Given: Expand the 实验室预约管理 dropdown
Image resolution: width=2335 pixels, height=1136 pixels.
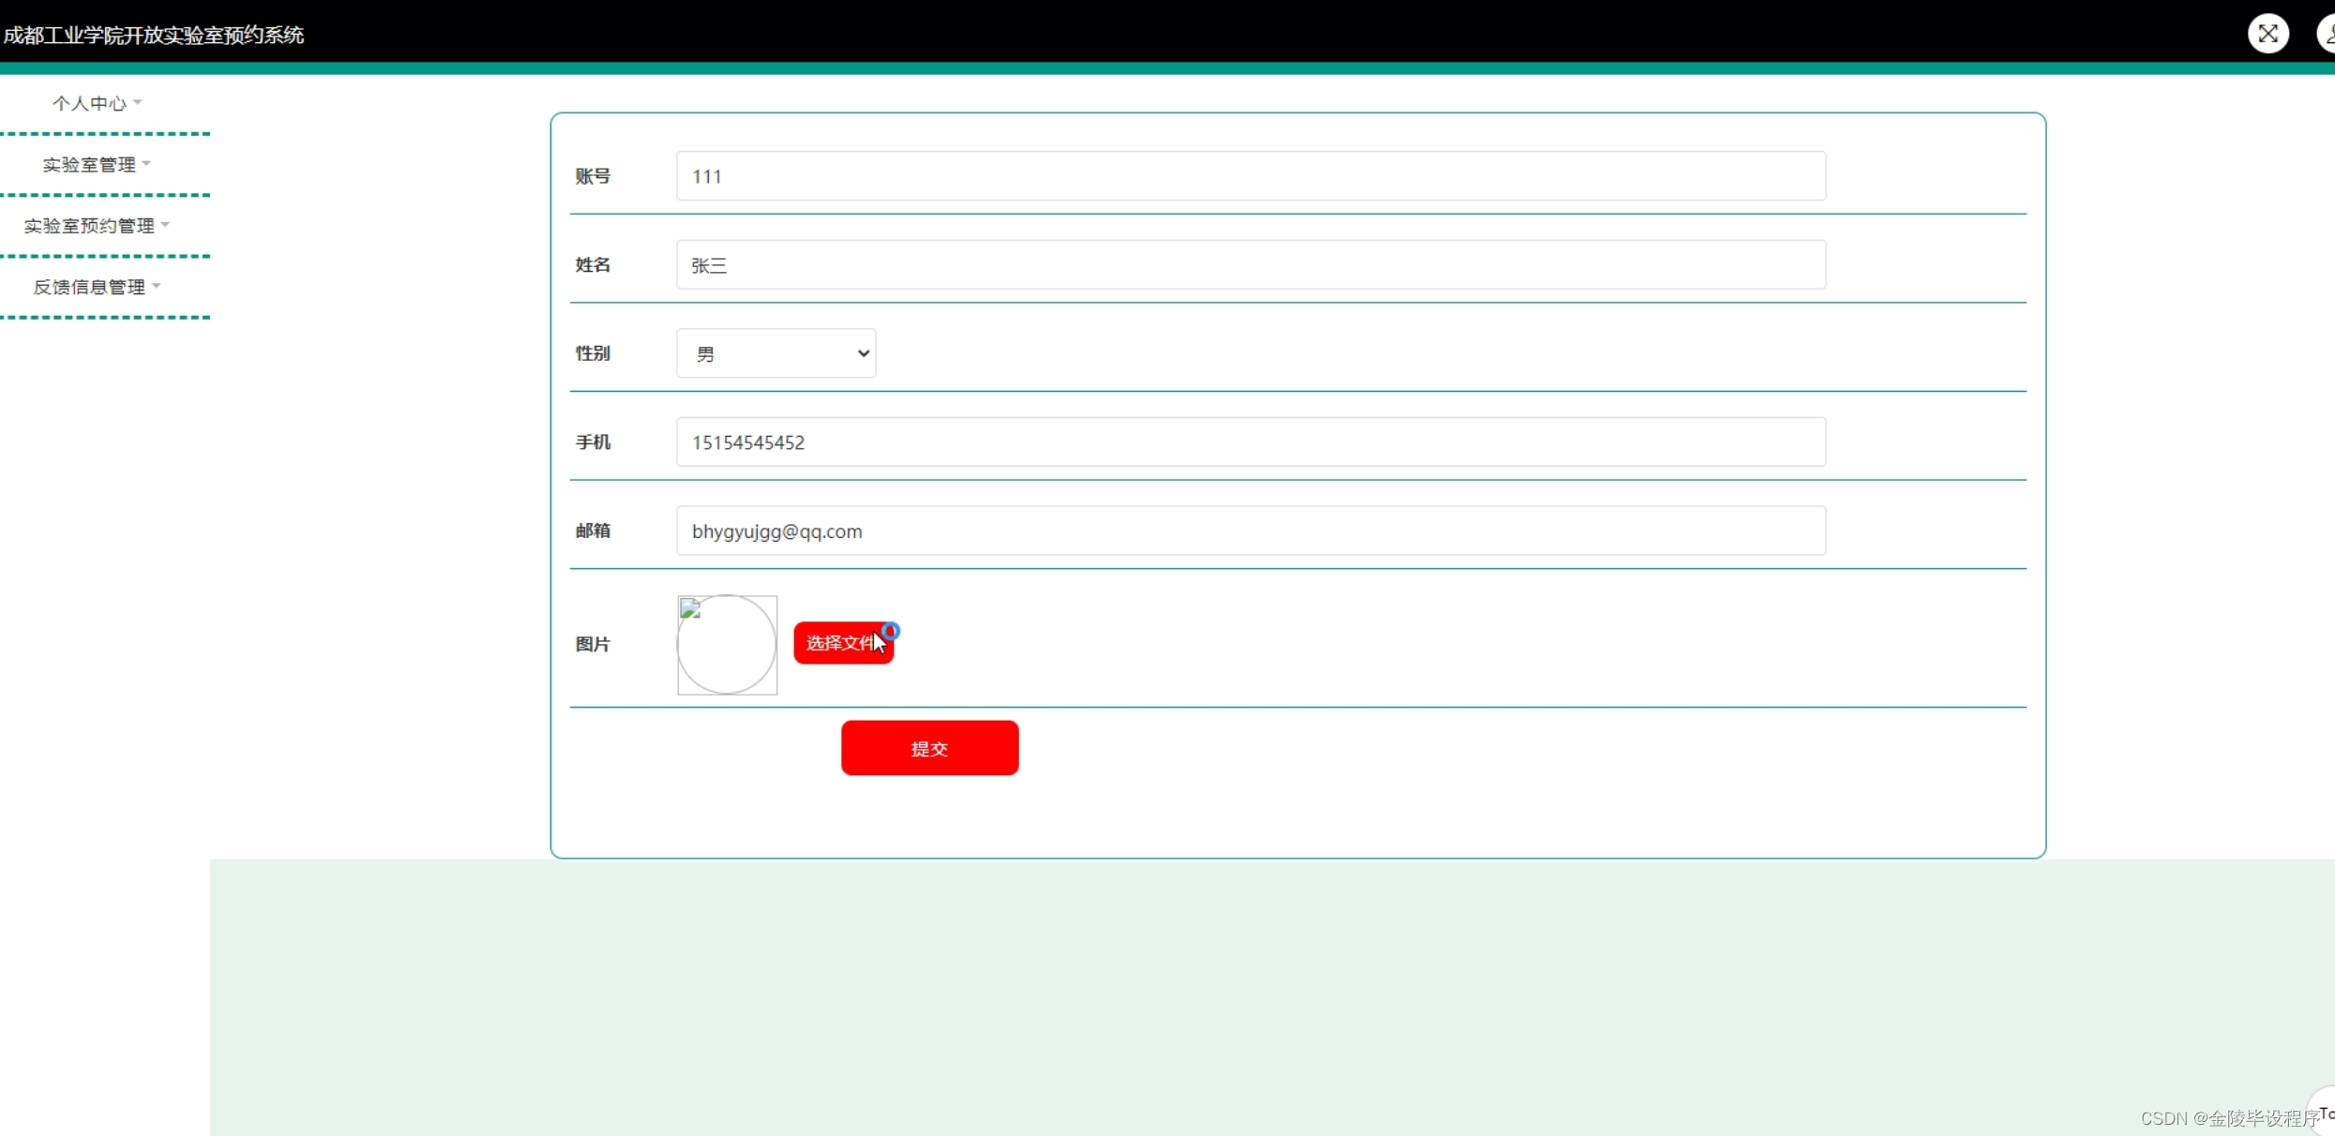Looking at the screenshot, I should (89, 225).
